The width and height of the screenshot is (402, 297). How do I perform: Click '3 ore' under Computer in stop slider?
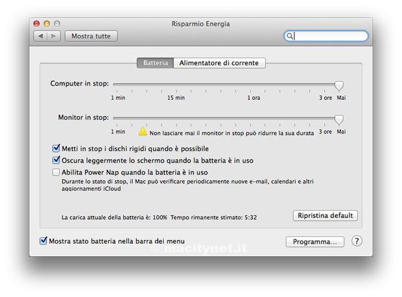tap(325, 98)
